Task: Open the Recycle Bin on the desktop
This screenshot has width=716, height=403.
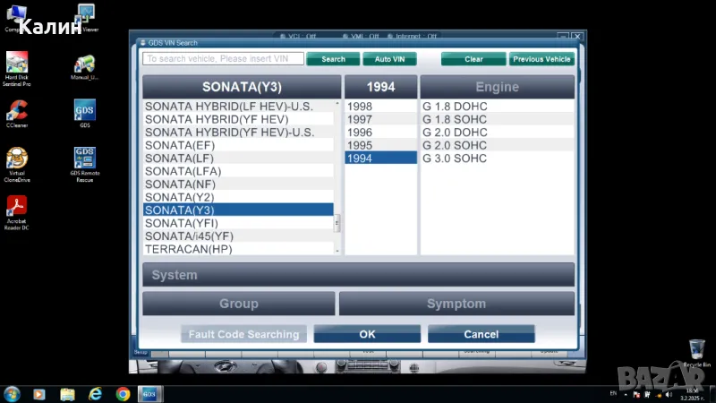Action: (696, 349)
